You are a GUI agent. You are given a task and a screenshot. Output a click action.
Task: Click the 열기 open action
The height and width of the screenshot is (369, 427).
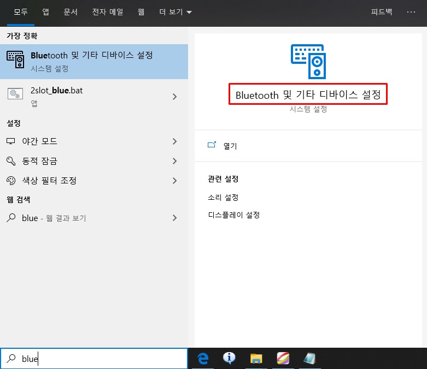pyautogui.click(x=230, y=146)
